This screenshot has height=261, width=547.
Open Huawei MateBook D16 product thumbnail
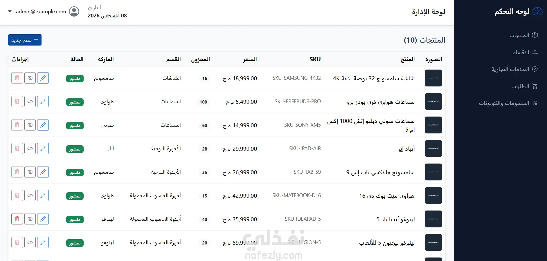(x=433, y=195)
